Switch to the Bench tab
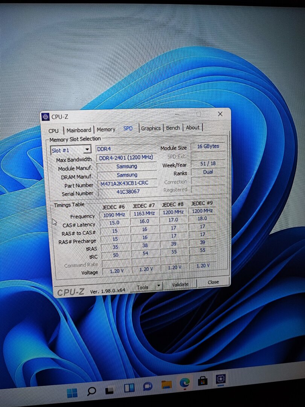305x407 pixels. (173, 128)
